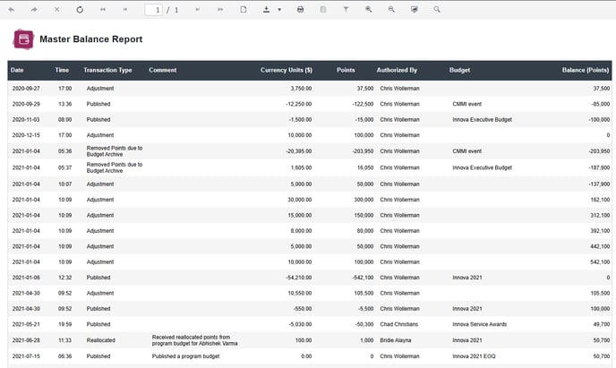Click the -203,950 points value
Image resolution: width=616 pixels, height=368 pixels.
point(363,151)
